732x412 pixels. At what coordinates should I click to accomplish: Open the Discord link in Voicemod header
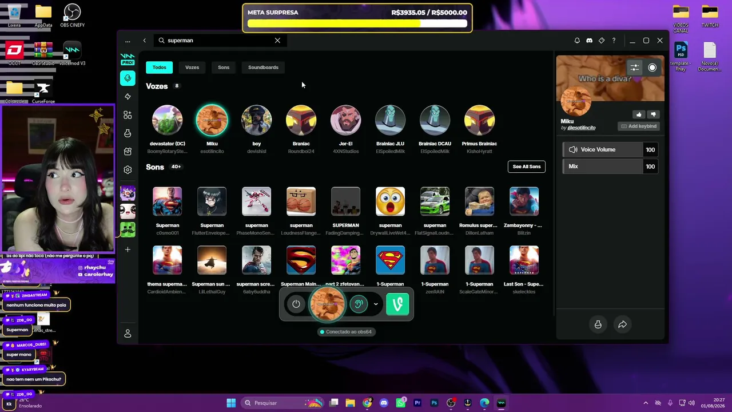(x=589, y=41)
